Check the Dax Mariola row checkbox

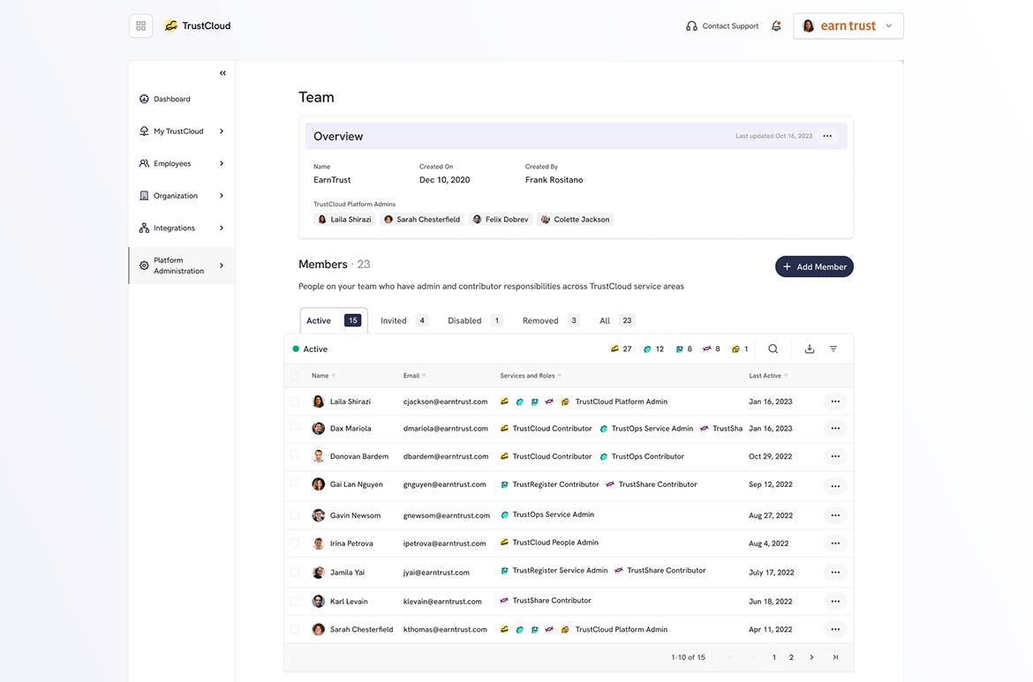tap(295, 426)
